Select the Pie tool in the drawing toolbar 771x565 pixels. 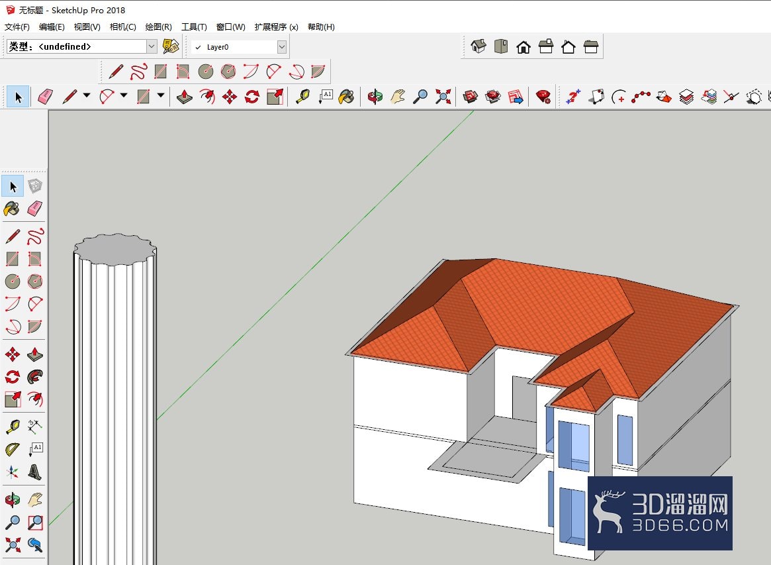(318, 72)
